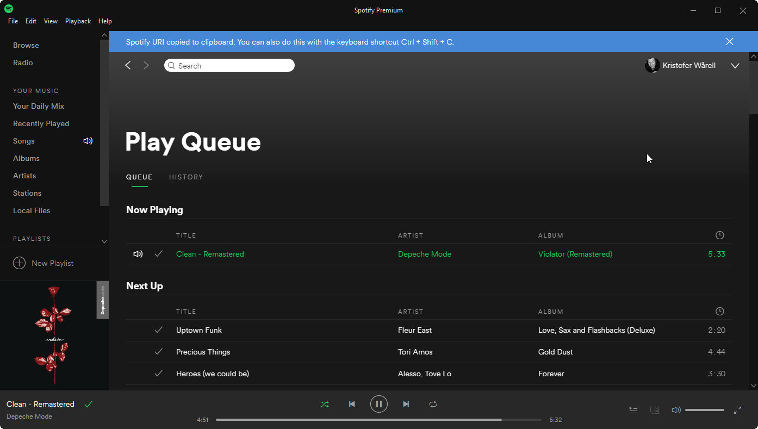The width and height of the screenshot is (758, 429).
Task: Create a New Playlist
Action: pos(43,263)
